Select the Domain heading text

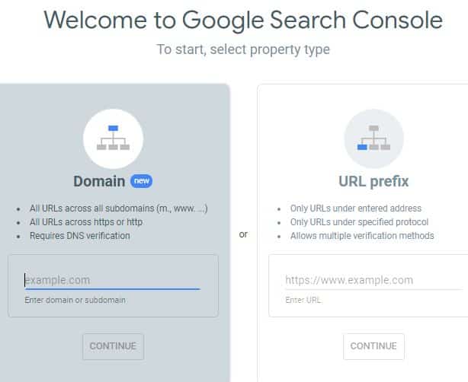point(99,181)
